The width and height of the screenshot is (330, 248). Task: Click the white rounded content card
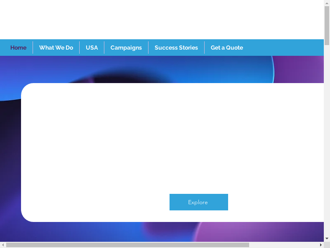[165, 136]
